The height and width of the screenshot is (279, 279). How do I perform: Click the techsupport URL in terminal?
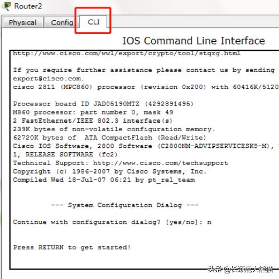tap(161, 163)
